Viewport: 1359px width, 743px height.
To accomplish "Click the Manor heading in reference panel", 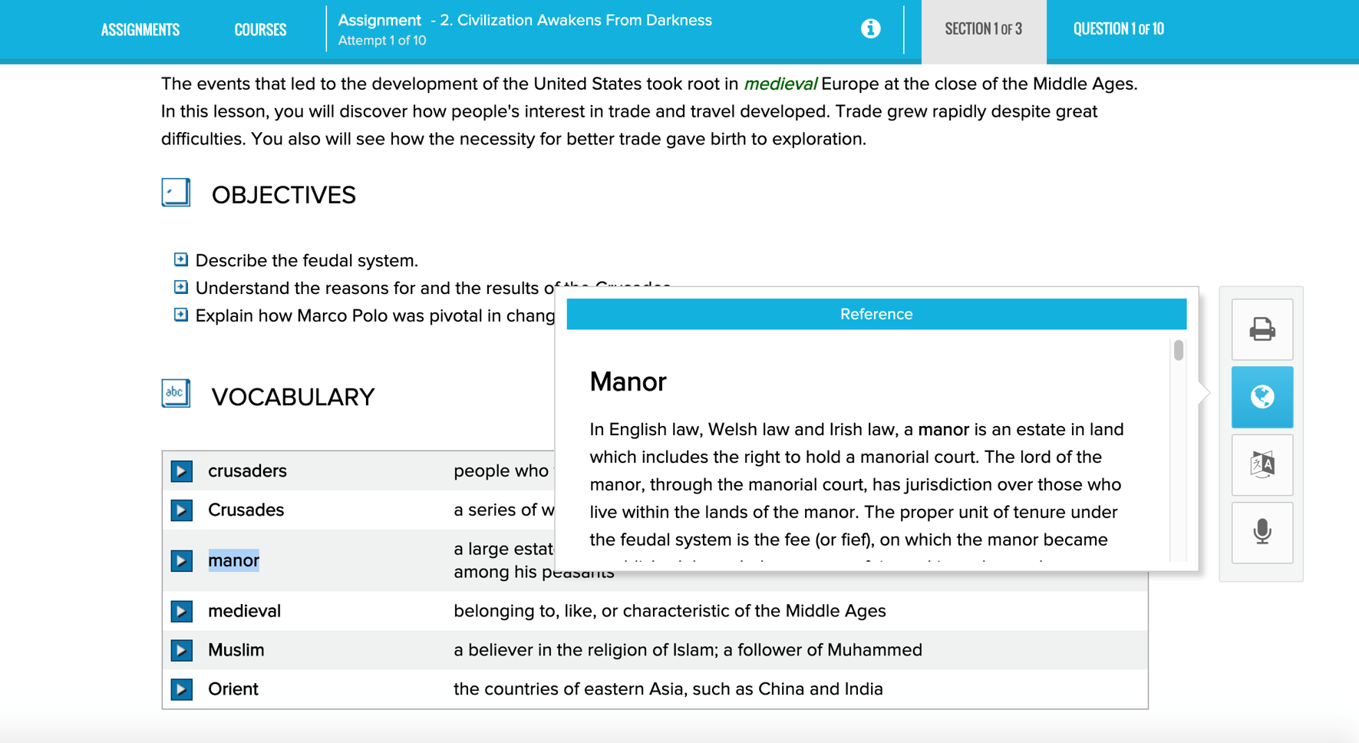I will tap(628, 381).
